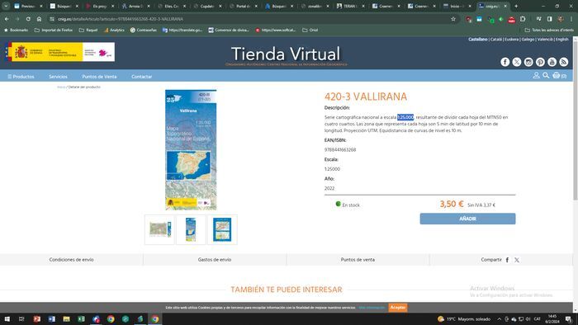Go to Chrome home page button
Image resolution: width=578 pixels, height=325 pixels.
pyautogui.click(x=39, y=19)
